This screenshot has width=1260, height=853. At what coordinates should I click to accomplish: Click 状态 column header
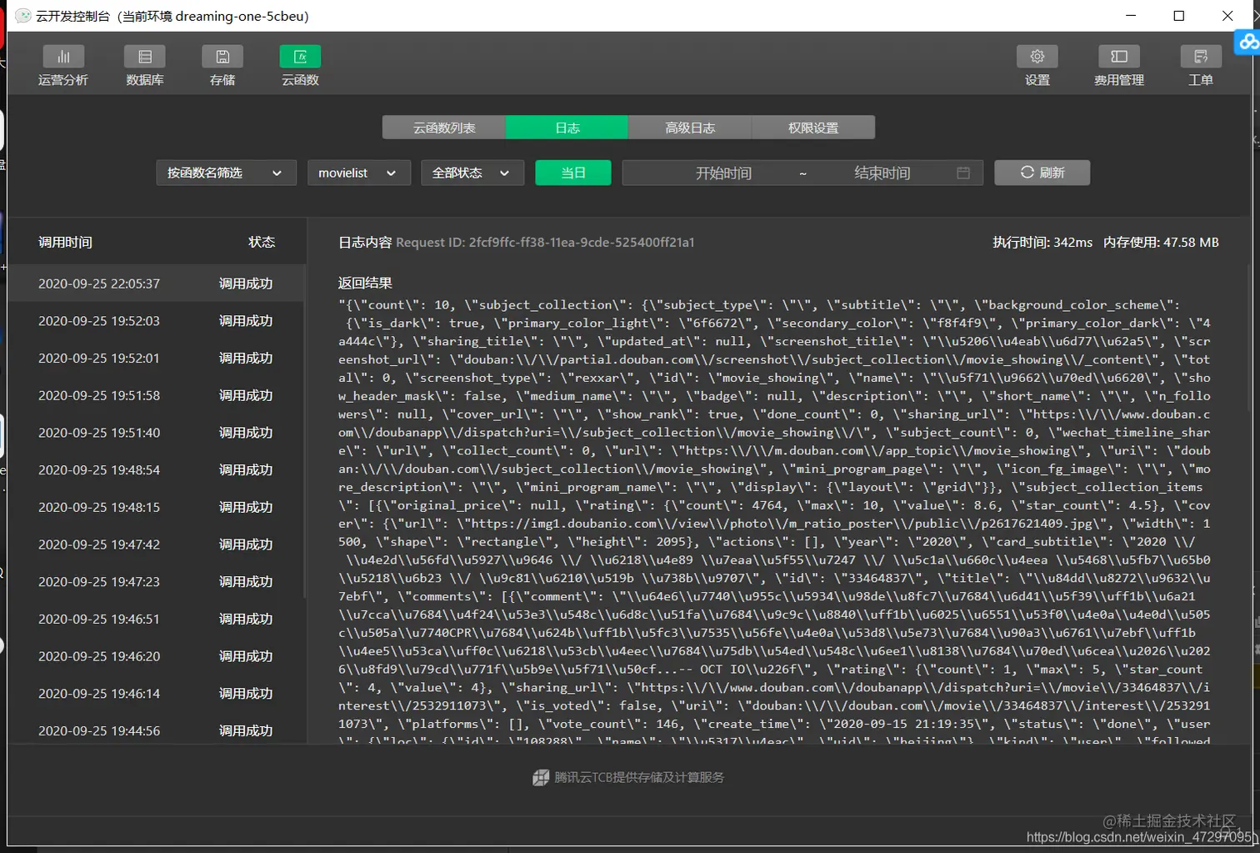(262, 242)
